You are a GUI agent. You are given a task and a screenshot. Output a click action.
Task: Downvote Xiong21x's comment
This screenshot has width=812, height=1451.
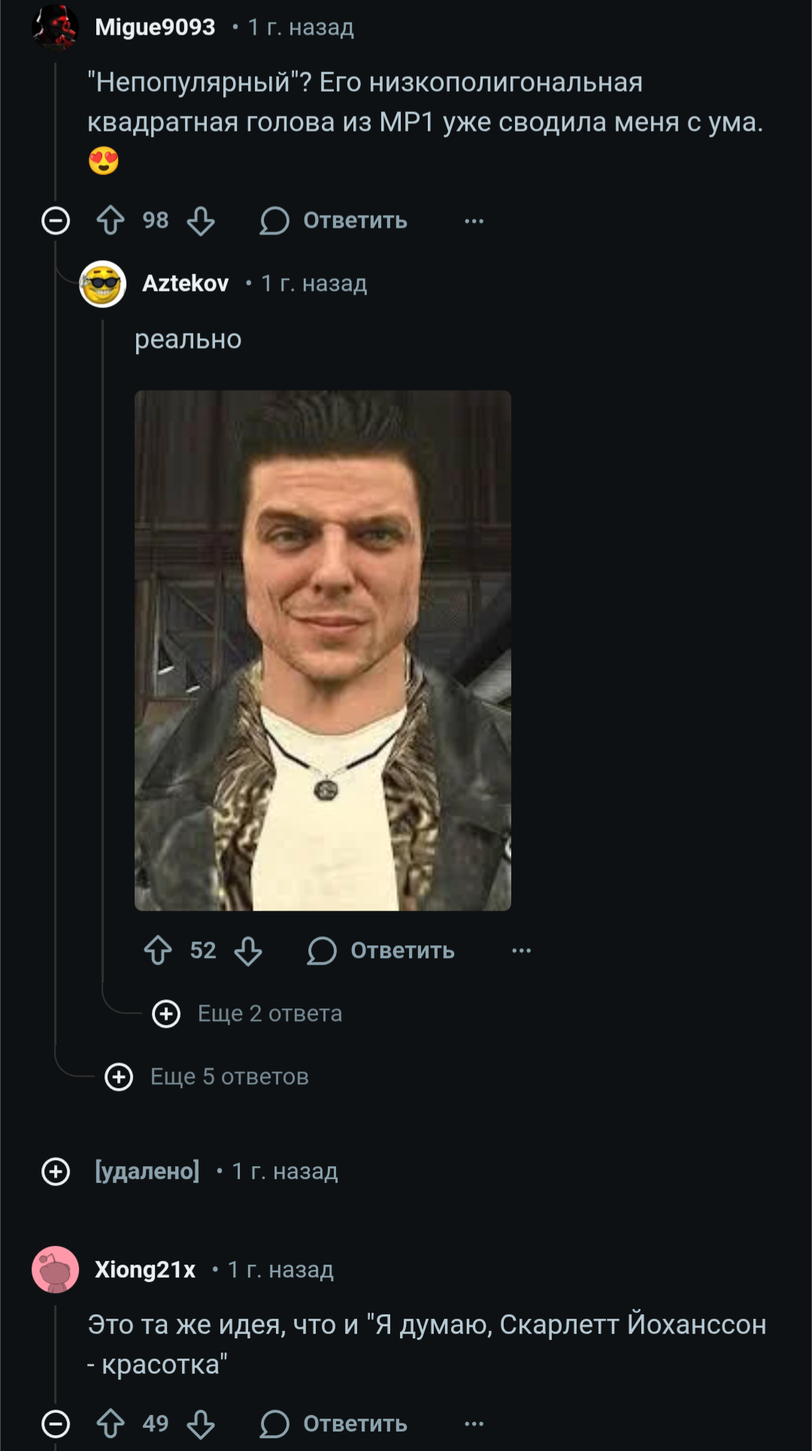(x=201, y=1423)
